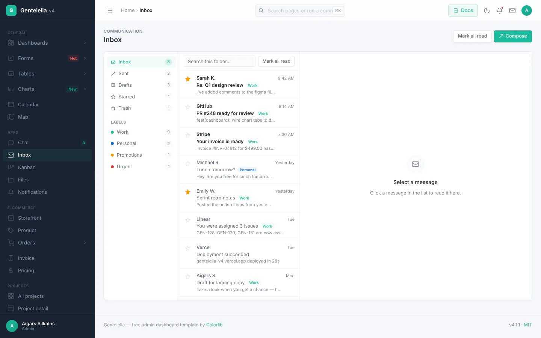Open the user avatar menu in header
541x338 pixels.
pyautogui.click(x=527, y=11)
